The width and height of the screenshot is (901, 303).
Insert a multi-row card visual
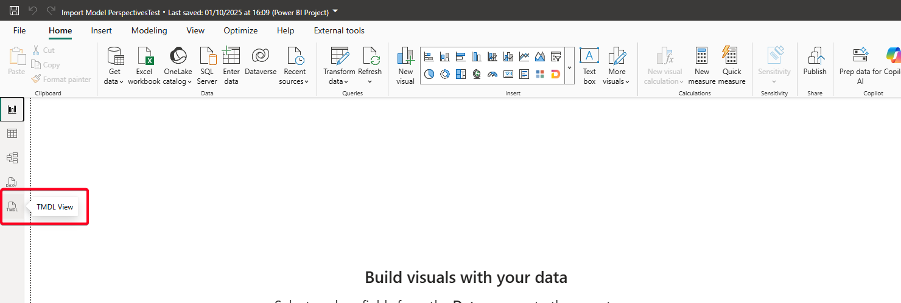point(524,74)
